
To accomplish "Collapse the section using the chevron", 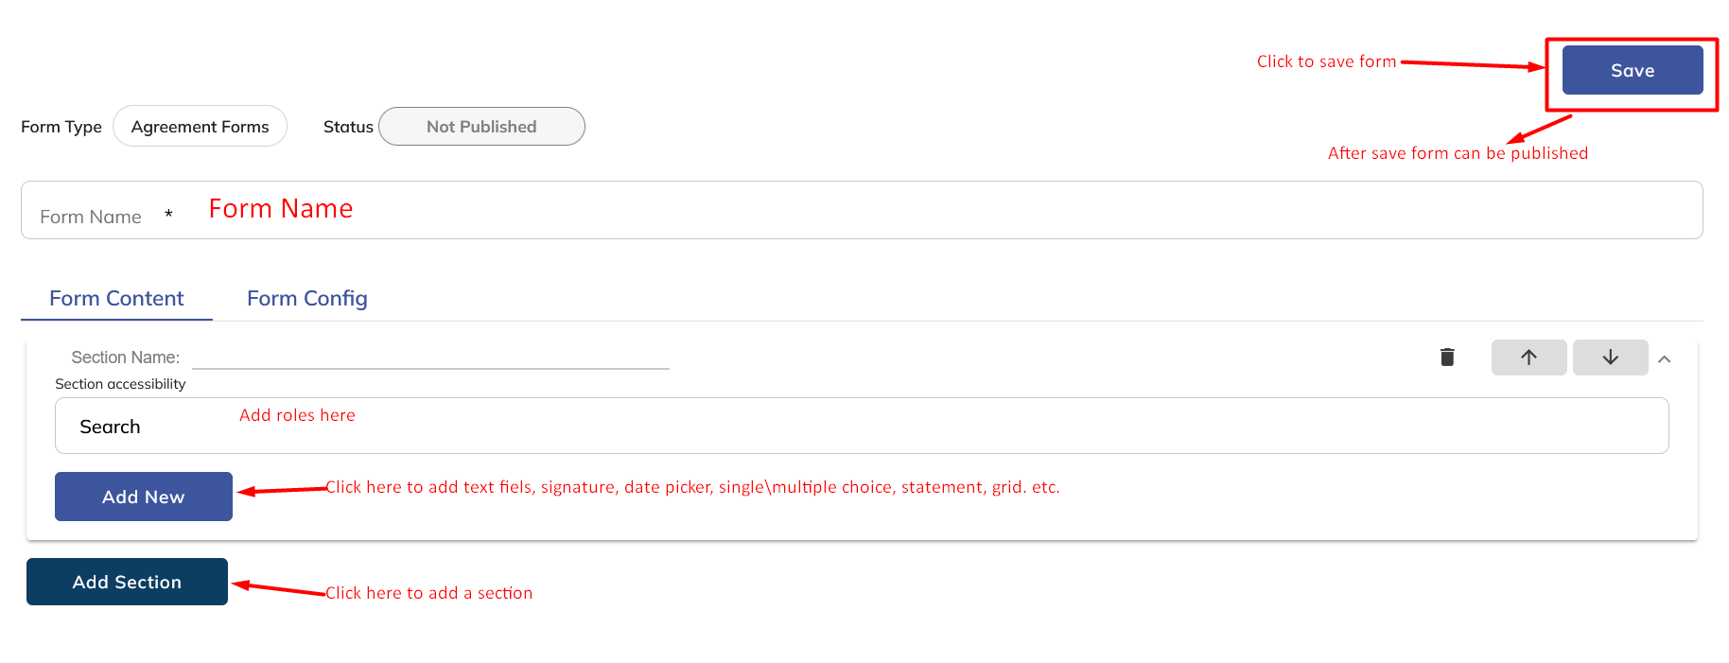I will click(x=1665, y=359).
